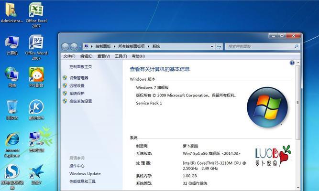Click the Forward navigation arrow button
319x191 pixels.
[74, 47]
